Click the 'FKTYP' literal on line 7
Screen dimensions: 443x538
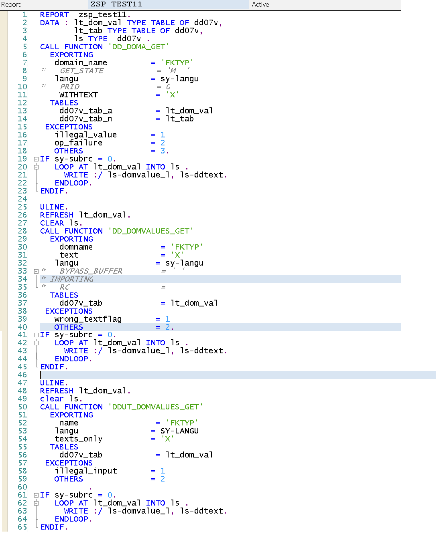point(178,62)
